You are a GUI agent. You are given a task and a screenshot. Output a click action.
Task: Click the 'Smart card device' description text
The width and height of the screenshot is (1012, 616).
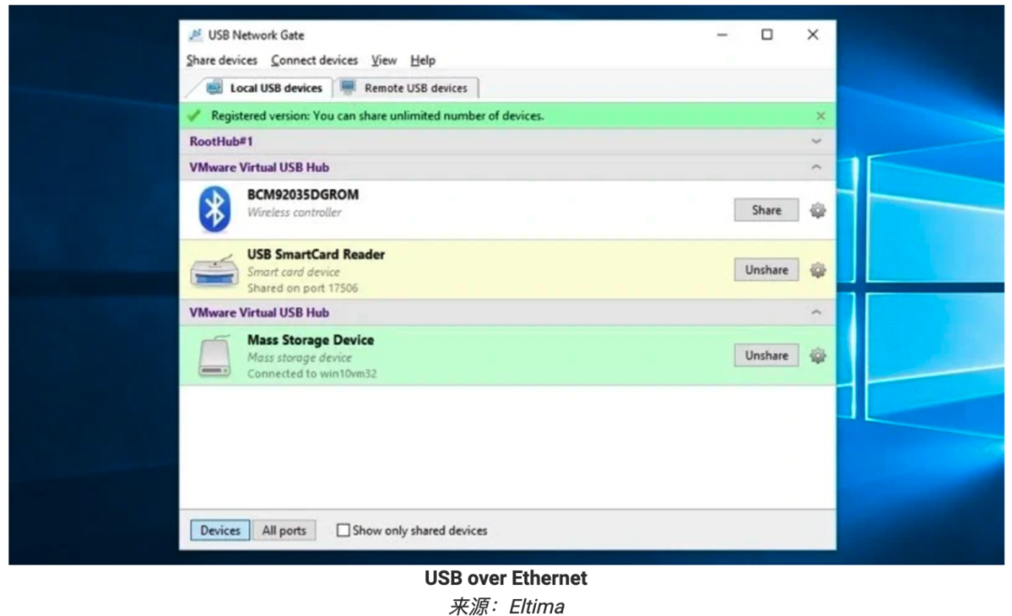(x=293, y=272)
